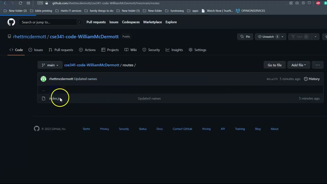The image size is (327, 184).
Task: Open commit hash 0fce375
Action: (272, 79)
